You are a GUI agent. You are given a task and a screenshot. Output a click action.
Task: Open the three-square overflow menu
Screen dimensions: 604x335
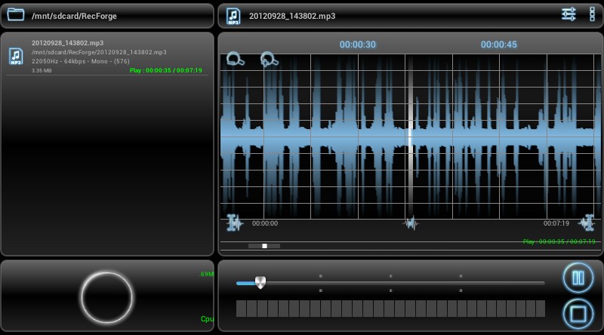point(592,14)
